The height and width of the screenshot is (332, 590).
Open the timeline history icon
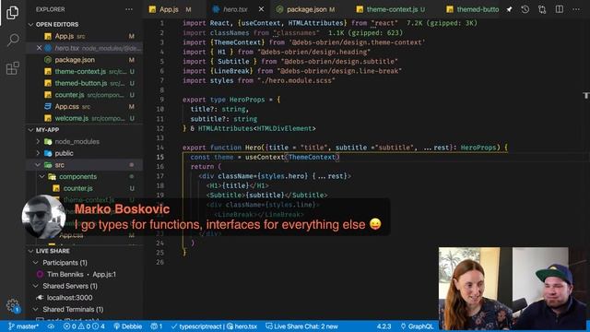pyautogui.click(x=525, y=9)
